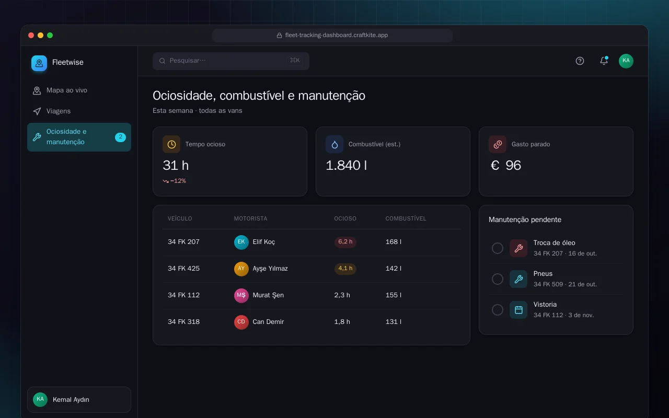The height and width of the screenshot is (418, 669).
Task: Click the Pneus wrench icon
Action: point(518,279)
